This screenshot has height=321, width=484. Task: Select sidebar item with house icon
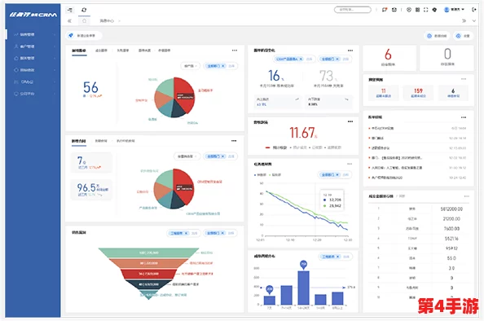click(34, 58)
